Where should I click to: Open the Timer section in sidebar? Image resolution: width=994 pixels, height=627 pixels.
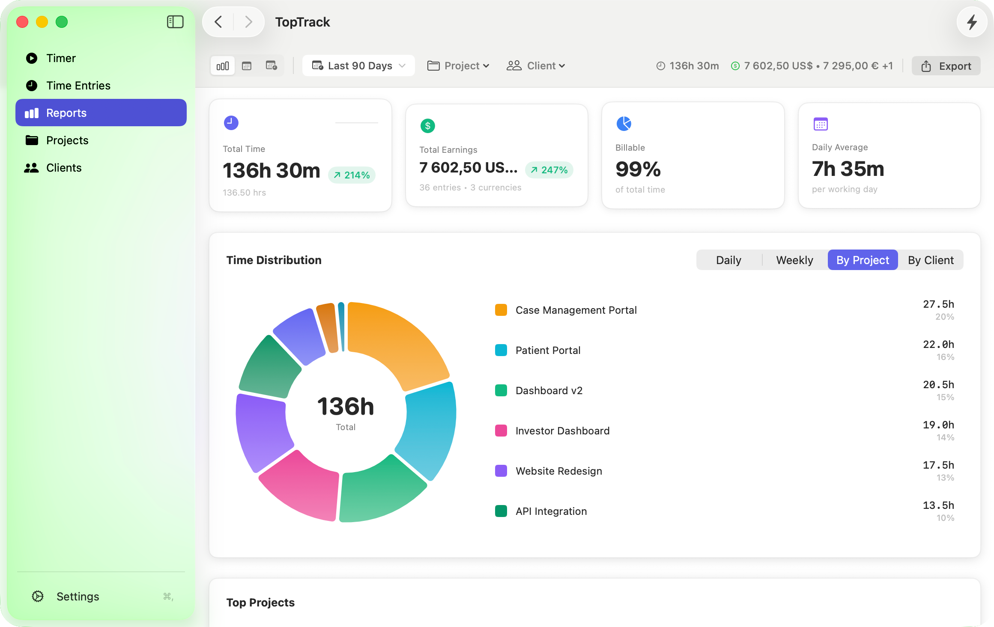[61, 58]
